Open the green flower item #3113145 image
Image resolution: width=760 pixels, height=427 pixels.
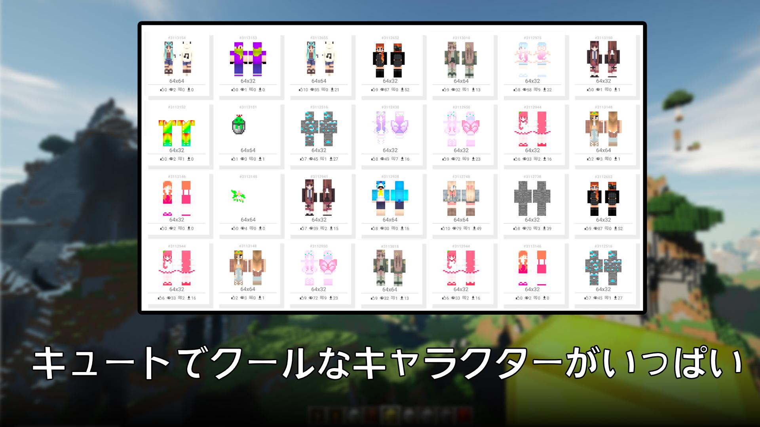[238, 195]
